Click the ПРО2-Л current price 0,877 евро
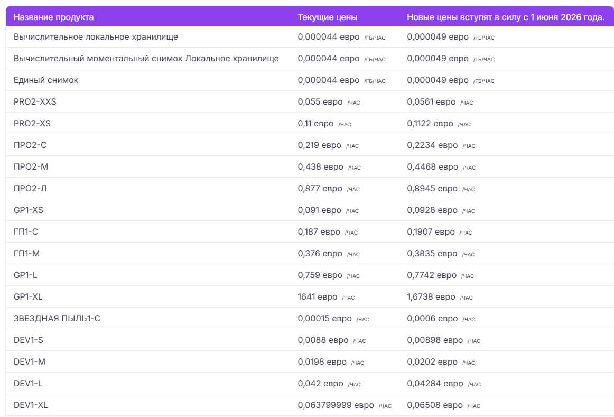Viewport: 614px width, 417px height. (320, 189)
